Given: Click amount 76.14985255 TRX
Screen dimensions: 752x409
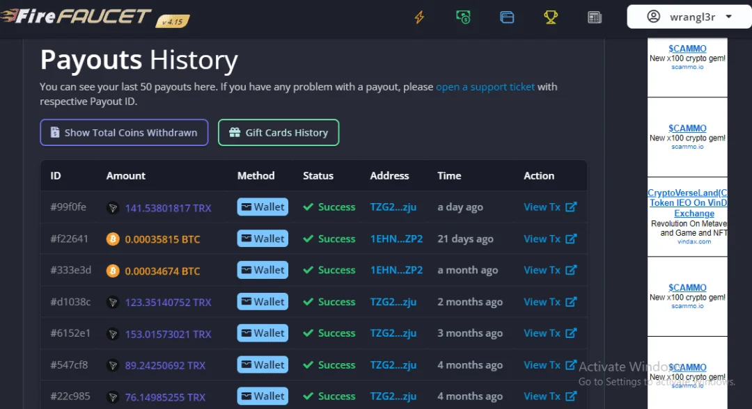Looking at the screenshot, I should click(165, 397).
